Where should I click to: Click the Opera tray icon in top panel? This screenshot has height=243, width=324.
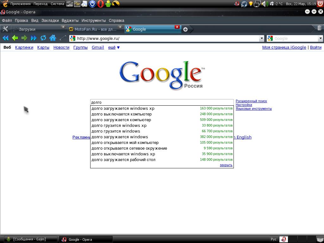coord(237,4)
